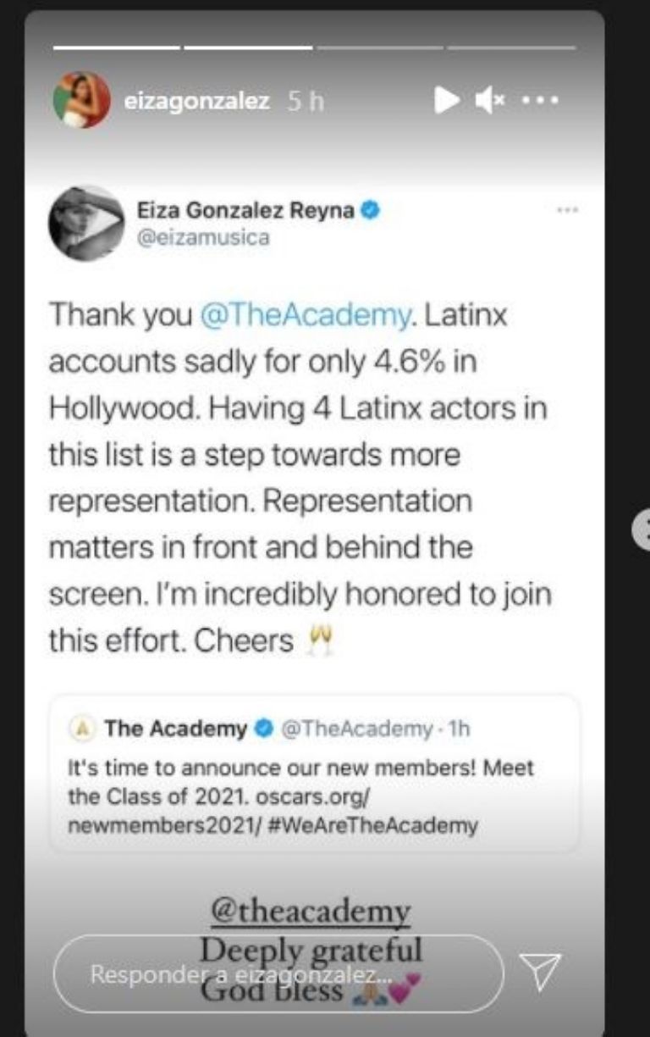Open the tweet's three-dot options menu
Image resolution: width=650 pixels, height=1037 pixels.
point(567,209)
